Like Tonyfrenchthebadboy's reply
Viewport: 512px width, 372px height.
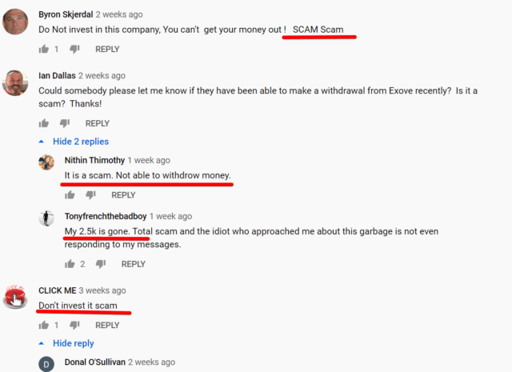(70, 264)
